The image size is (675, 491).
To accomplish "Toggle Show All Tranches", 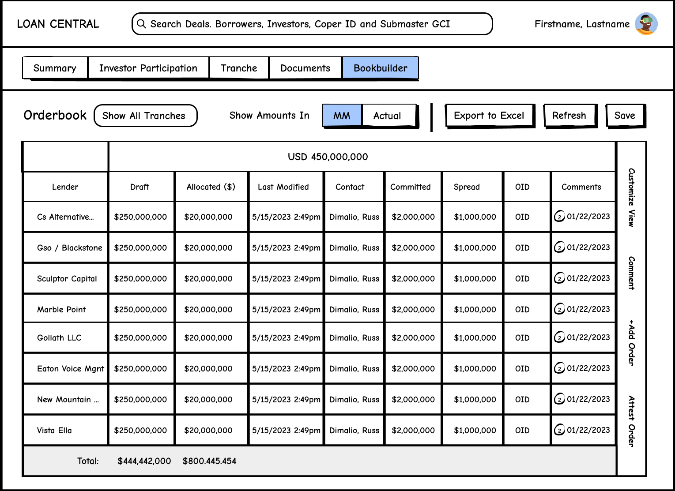I will click(x=145, y=116).
